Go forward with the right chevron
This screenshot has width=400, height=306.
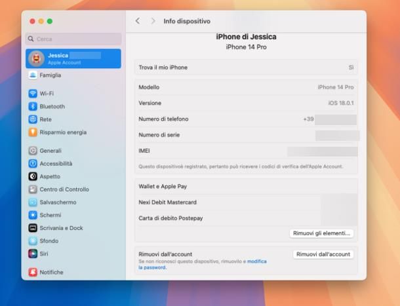coord(153,21)
